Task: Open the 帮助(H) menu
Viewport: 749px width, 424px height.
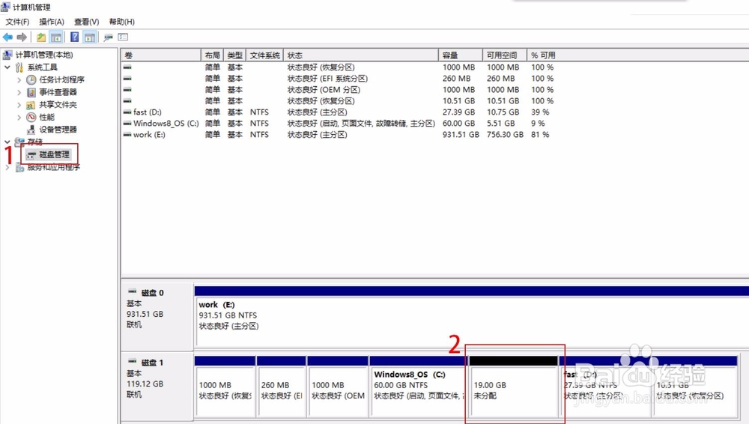Action: pyautogui.click(x=122, y=22)
